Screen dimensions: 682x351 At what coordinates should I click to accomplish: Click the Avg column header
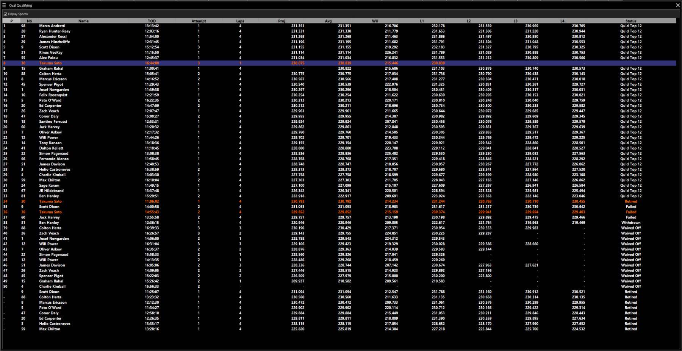[328, 21]
